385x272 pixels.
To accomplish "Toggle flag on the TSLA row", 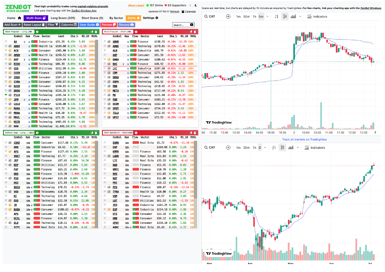I will (105, 113).
